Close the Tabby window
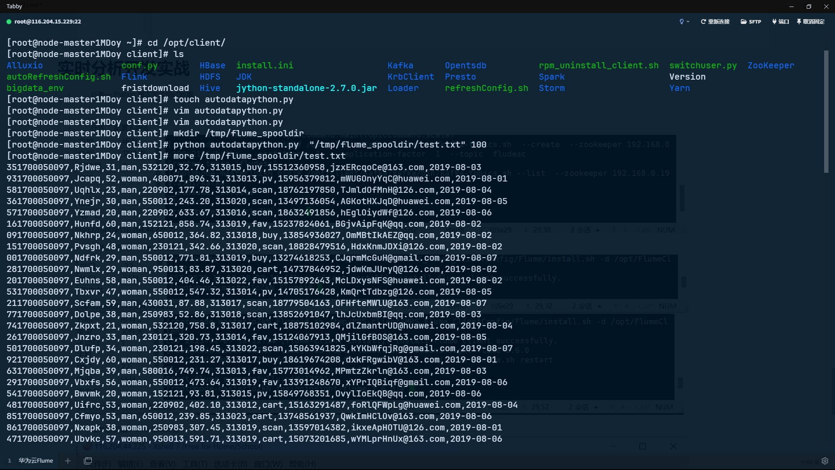Viewport: 835px width, 470px height. (826, 7)
